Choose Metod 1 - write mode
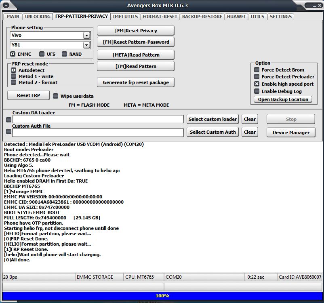This screenshot has width=324, height=303. coord(13,76)
